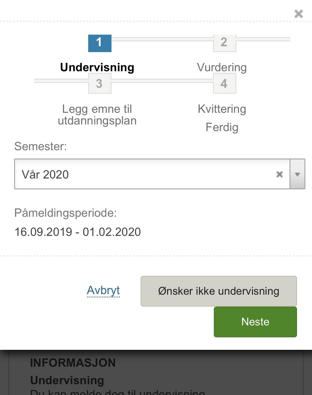Clear the selected Vår 2020 semester
Screen dimensions: 312x395
[280, 174]
